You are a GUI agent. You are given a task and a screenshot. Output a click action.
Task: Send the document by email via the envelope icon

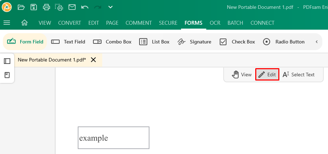point(72,7)
